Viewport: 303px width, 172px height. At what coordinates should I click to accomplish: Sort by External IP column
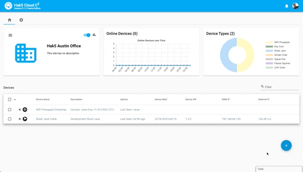tap(264, 100)
